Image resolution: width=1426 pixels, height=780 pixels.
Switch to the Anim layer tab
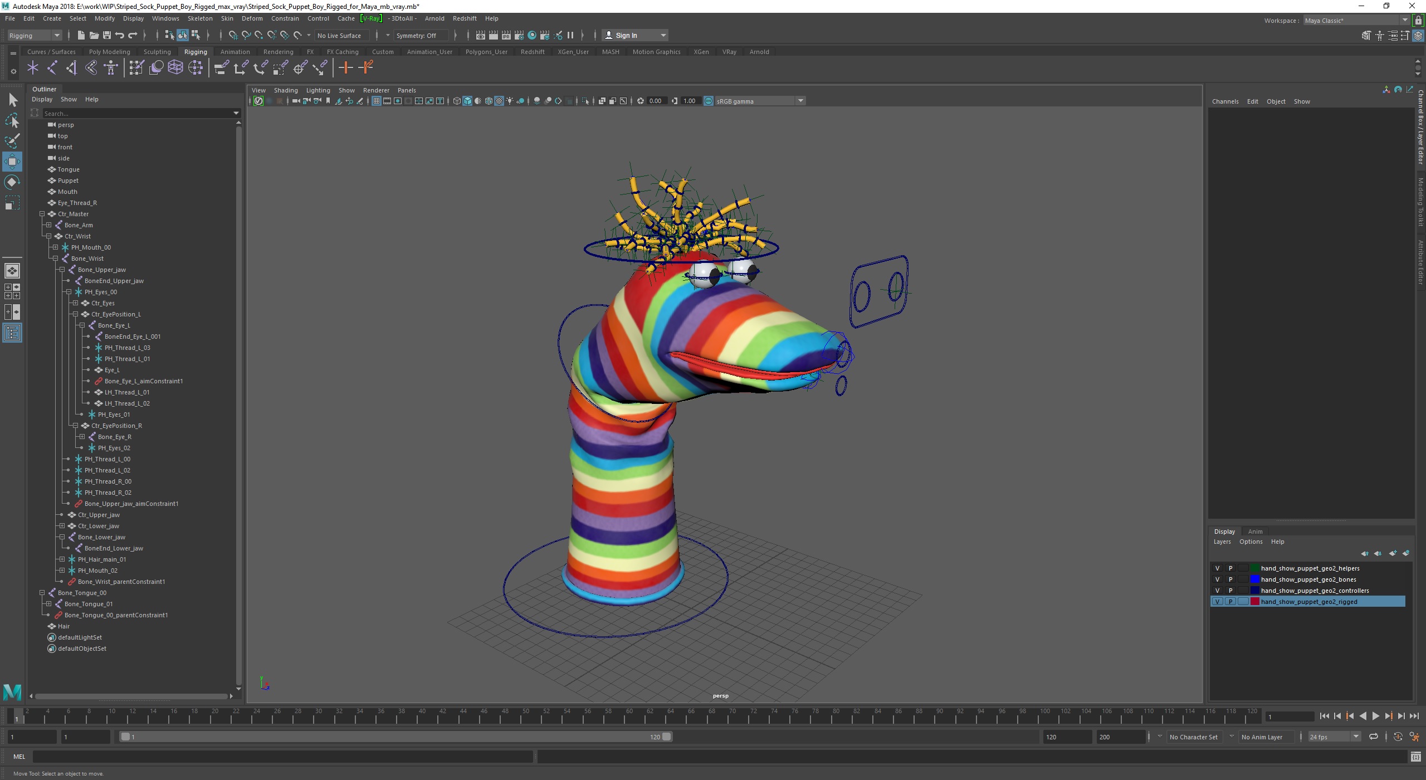point(1255,532)
